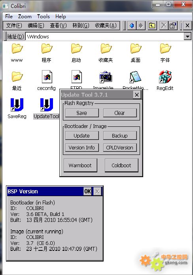Select the ceconfig file icon
The width and height of the screenshot is (193, 275).
(47, 76)
